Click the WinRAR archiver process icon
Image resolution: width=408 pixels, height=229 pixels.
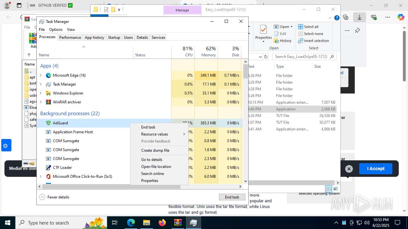coord(48,102)
